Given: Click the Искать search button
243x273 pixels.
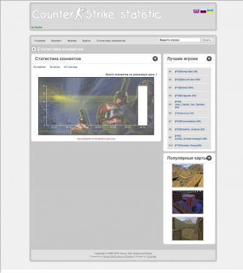Looking at the screenshot, I should coord(207,40).
